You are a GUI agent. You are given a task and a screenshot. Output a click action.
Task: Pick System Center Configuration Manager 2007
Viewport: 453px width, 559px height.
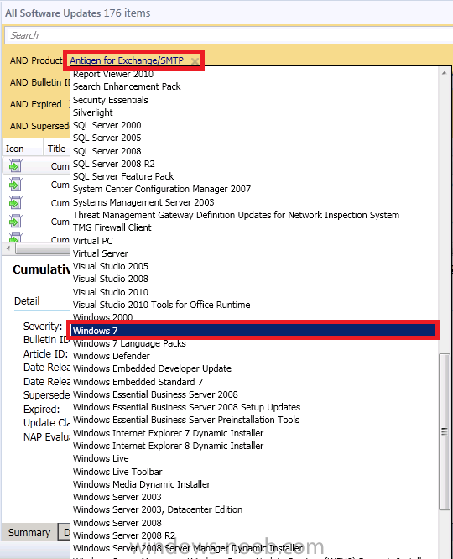pos(162,189)
